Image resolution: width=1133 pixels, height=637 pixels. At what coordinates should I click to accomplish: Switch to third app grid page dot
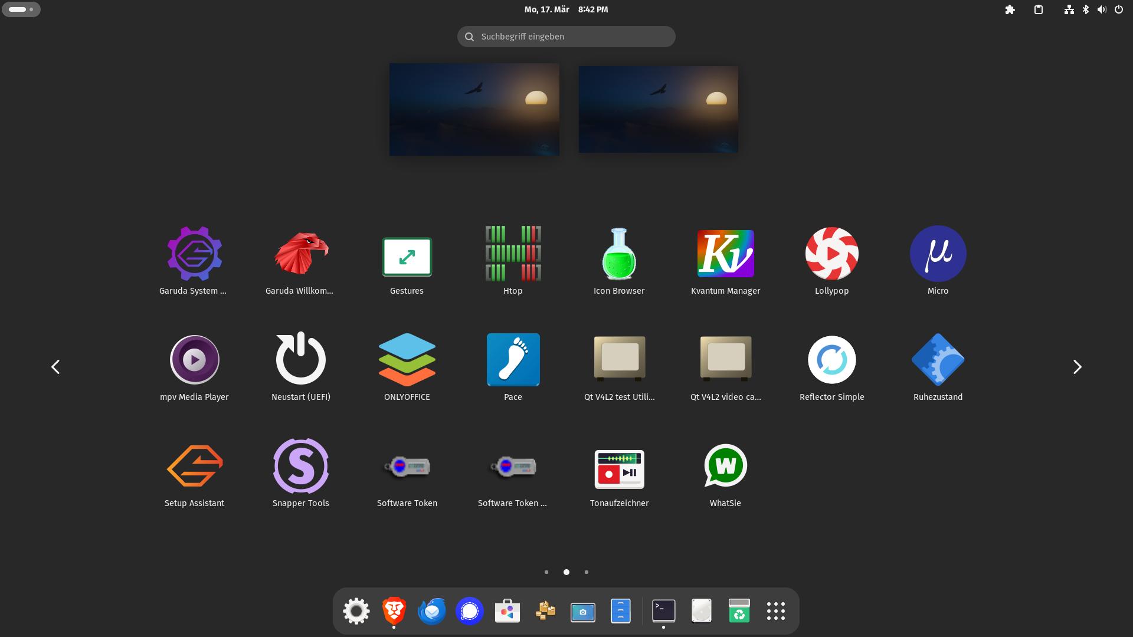(586, 572)
